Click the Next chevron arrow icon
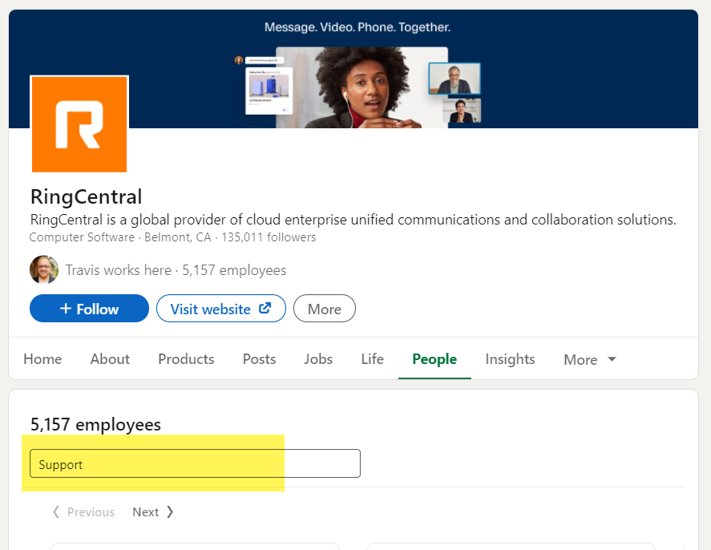This screenshot has height=550, width=711. click(170, 512)
